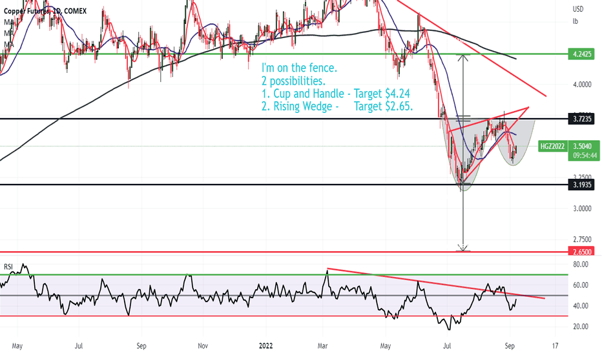Click the 'Cup and Handle - Target $4.24' text
Viewport: 602px width, 355px height.
coord(341,94)
